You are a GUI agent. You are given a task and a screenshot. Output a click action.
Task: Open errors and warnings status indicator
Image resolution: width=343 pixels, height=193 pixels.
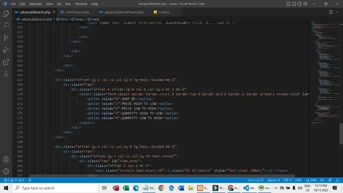pyautogui.click(x=14, y=180)
